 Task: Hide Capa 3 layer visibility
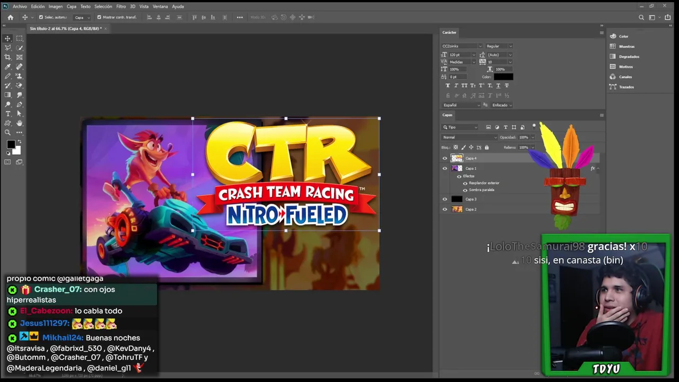coord(445,199)
